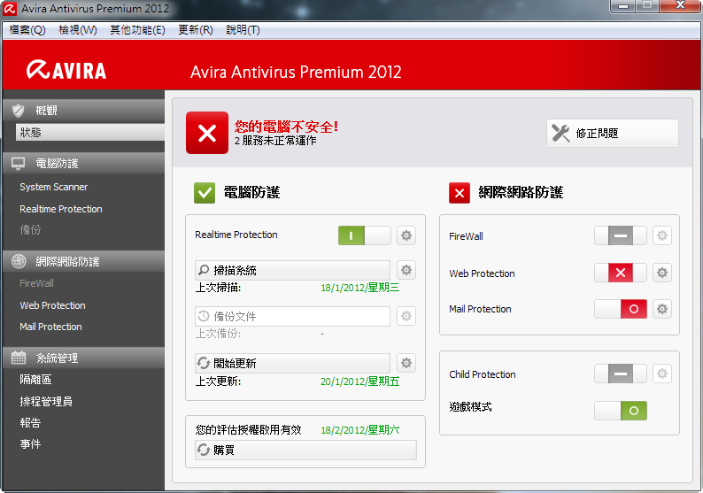Click the green checkmark 電腦防護 icon

click(x=205, y=192)
